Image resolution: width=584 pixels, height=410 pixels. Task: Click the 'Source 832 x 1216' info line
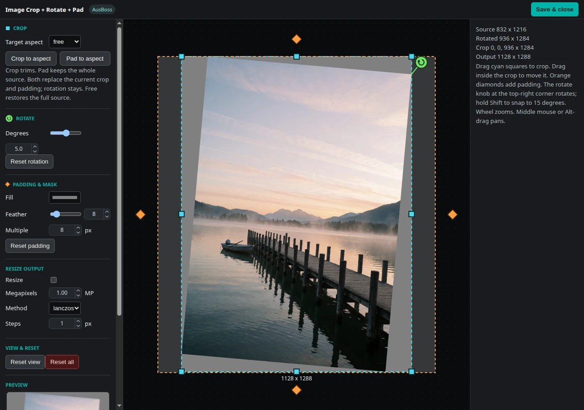(501, 29)
